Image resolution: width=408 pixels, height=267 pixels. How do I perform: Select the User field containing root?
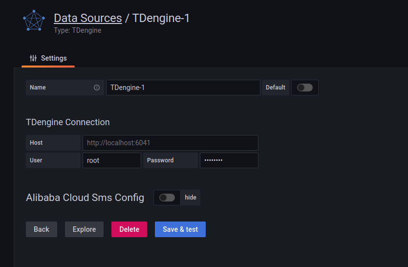[x=111, y=160]
